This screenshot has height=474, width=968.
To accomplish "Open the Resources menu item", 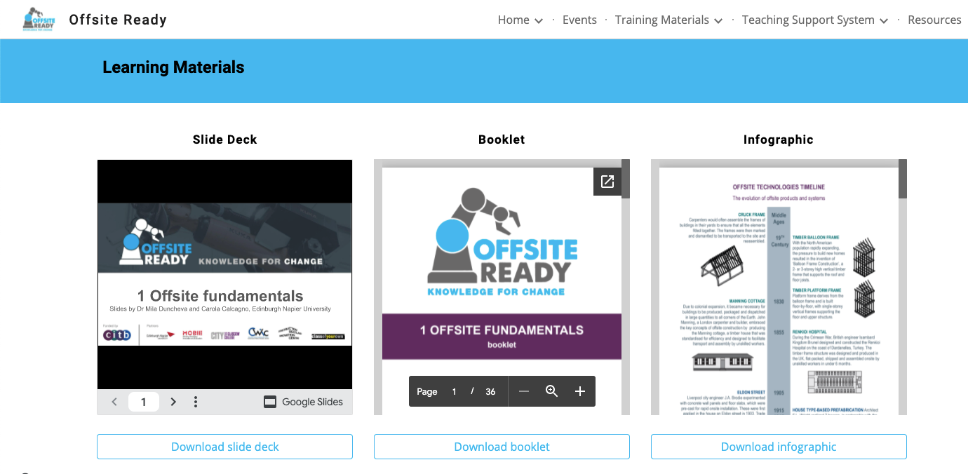I will click(x=934, y=20).
